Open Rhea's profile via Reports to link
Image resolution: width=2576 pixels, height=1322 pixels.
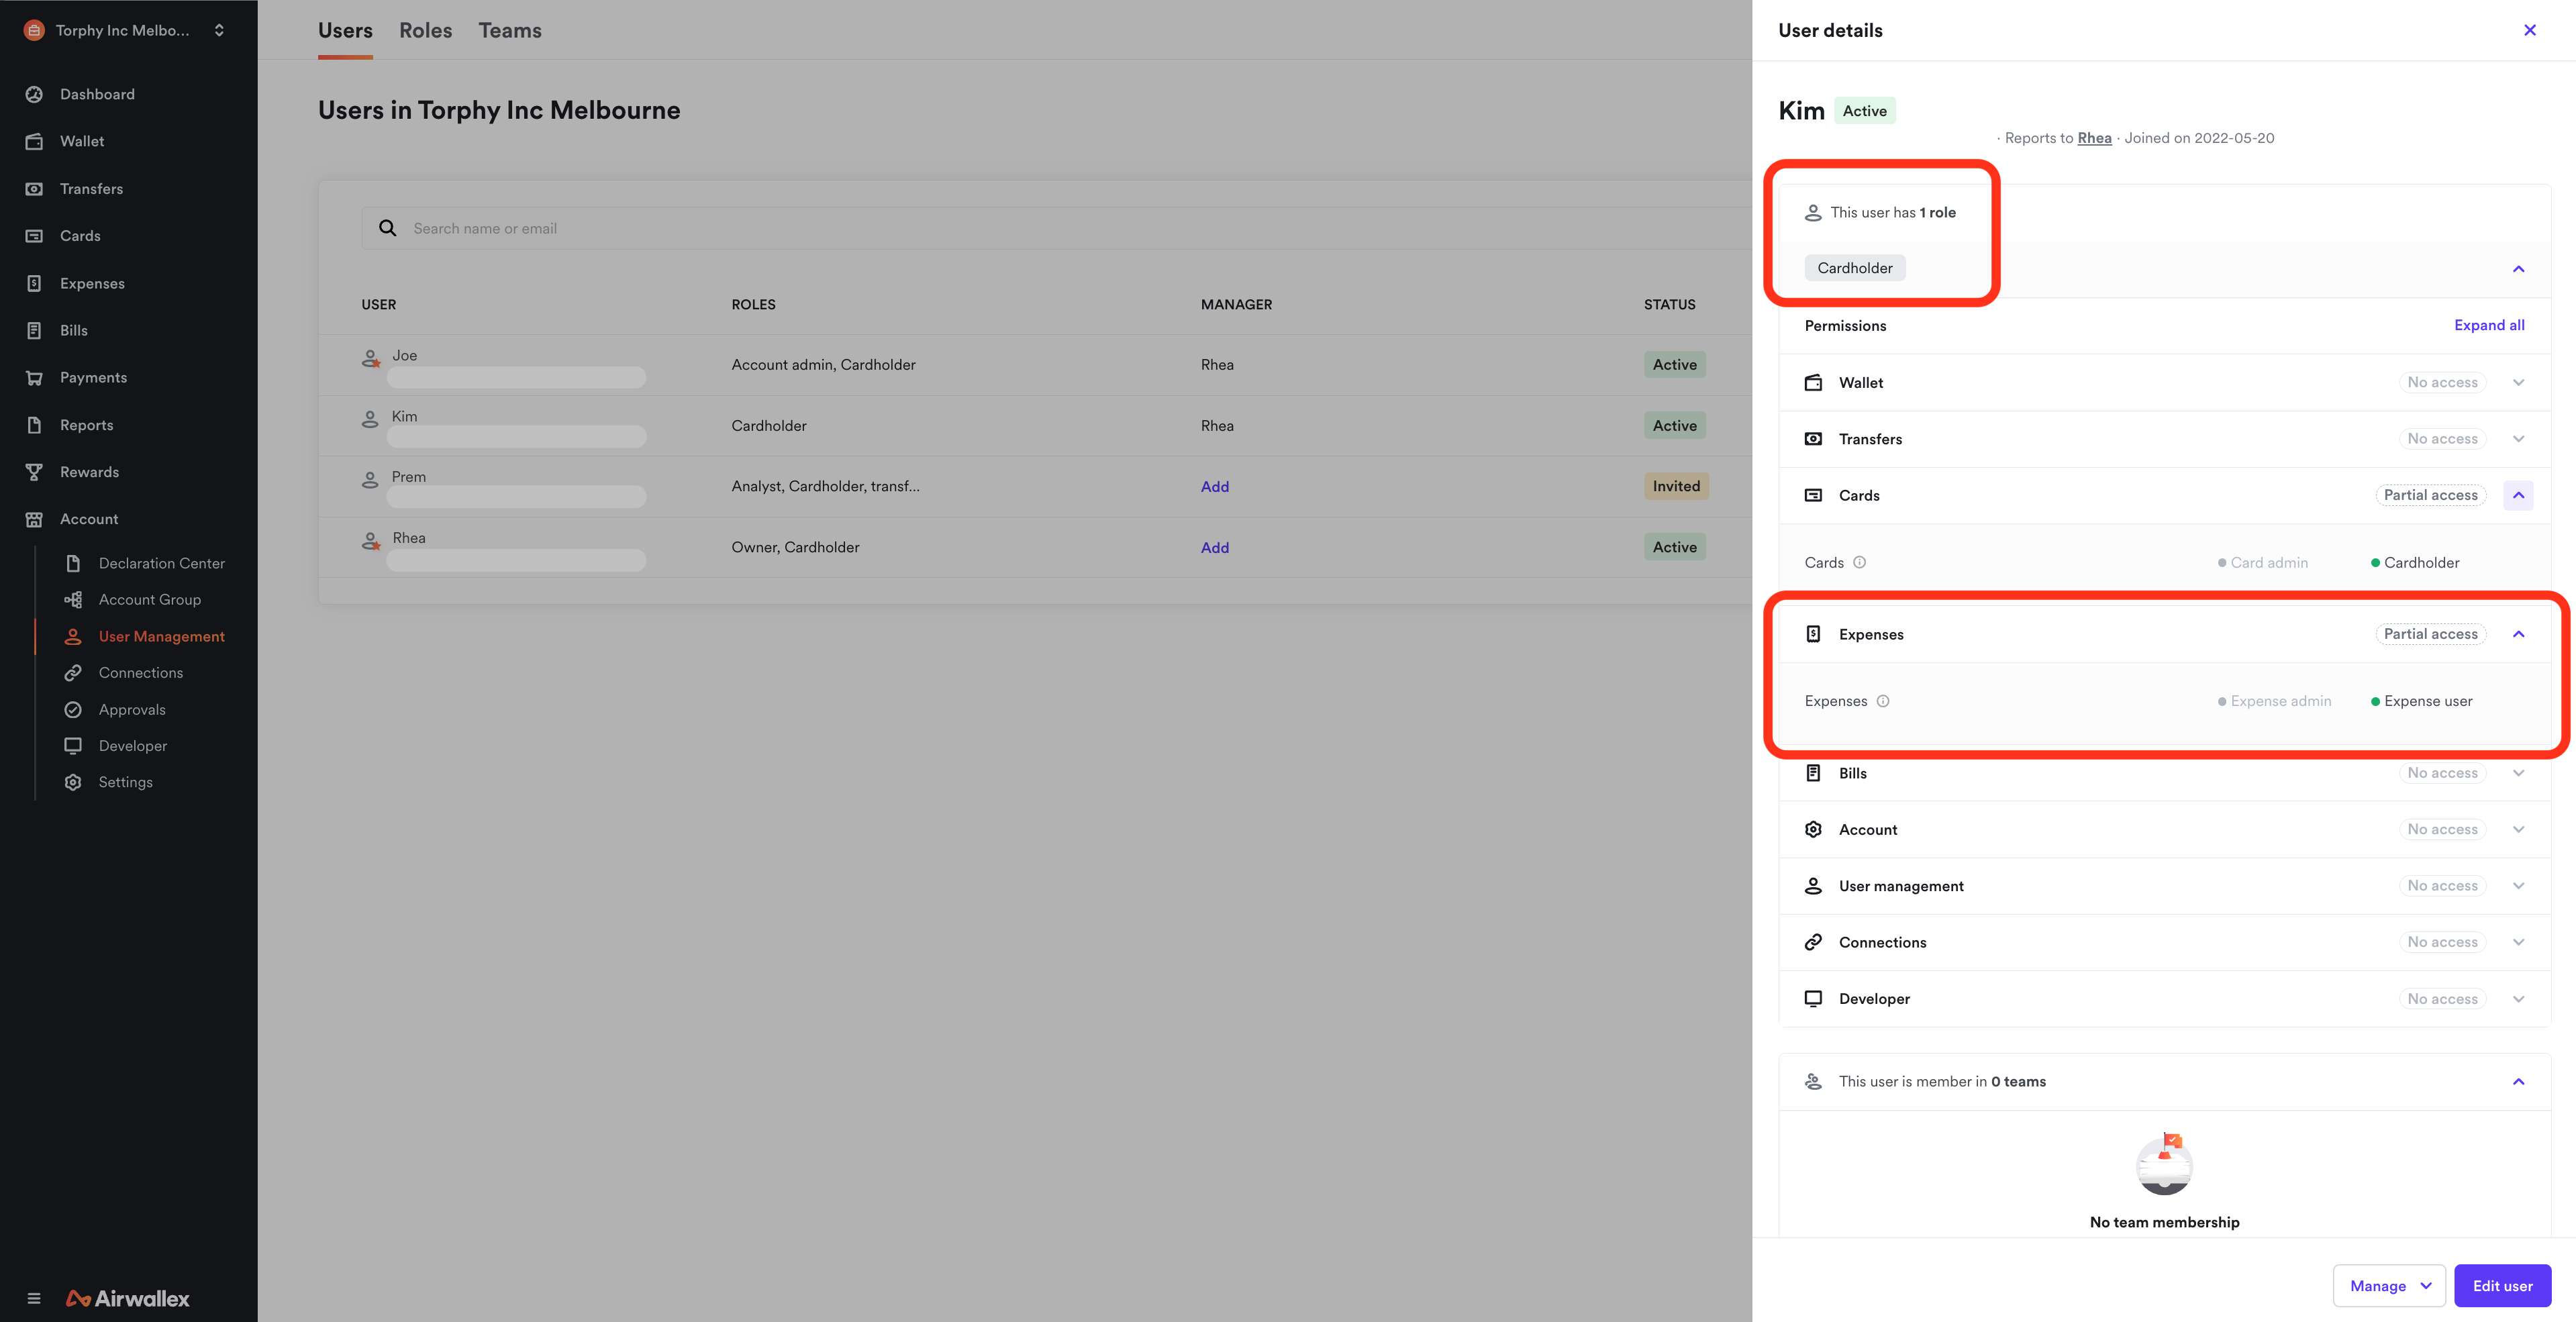click(2093, 138)
